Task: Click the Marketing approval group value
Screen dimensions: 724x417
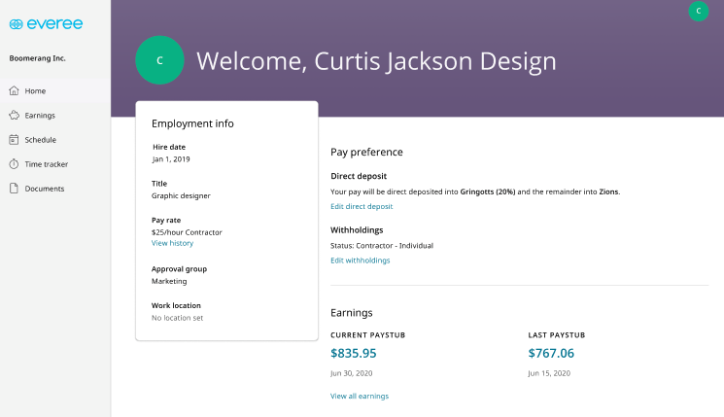Action: click(169, 281)
